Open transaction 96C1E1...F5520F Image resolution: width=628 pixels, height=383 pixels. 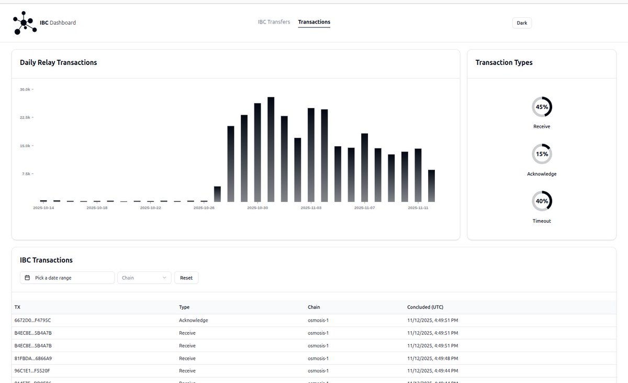[32, 371]
